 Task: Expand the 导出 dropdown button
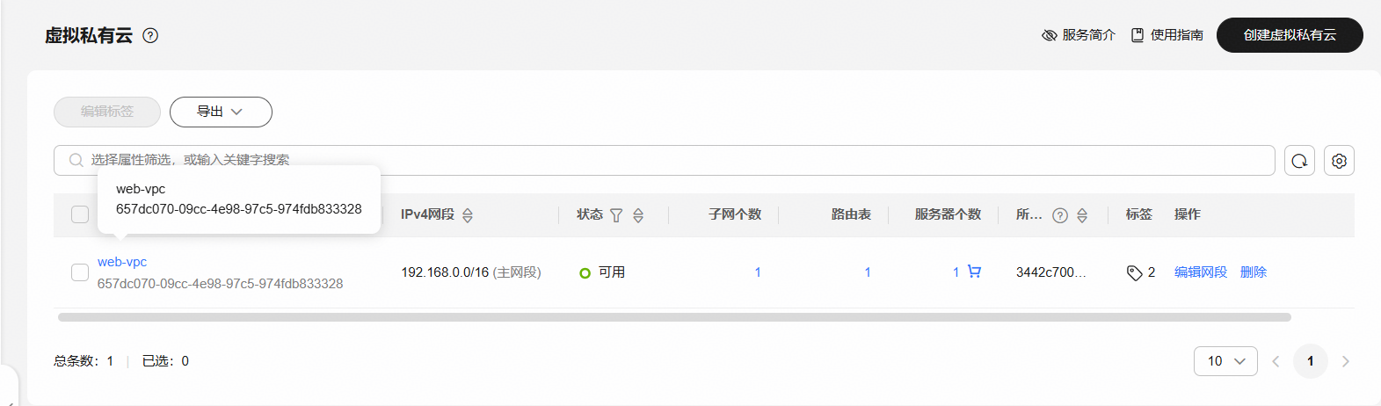click(x=221, y=112)
